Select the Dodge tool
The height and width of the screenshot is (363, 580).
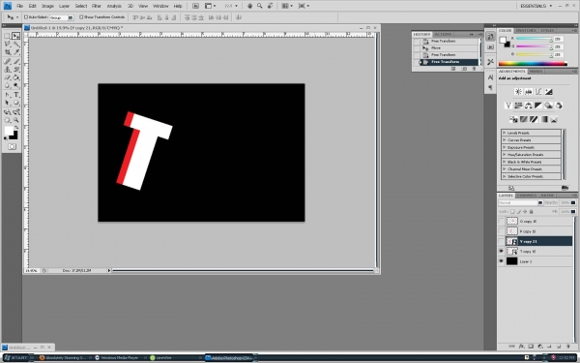(x=15, y=86)
